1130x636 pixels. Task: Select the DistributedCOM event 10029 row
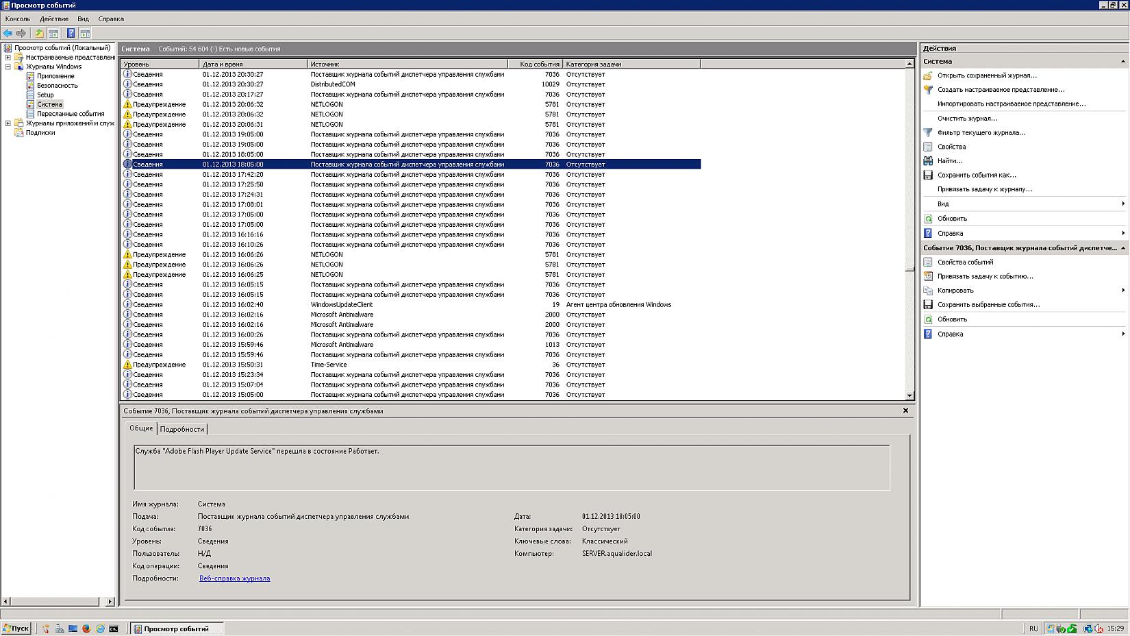pos(333,84)
